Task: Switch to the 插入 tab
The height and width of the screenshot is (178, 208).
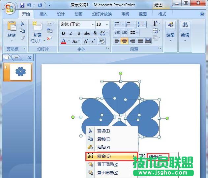Action: (44, 14)
